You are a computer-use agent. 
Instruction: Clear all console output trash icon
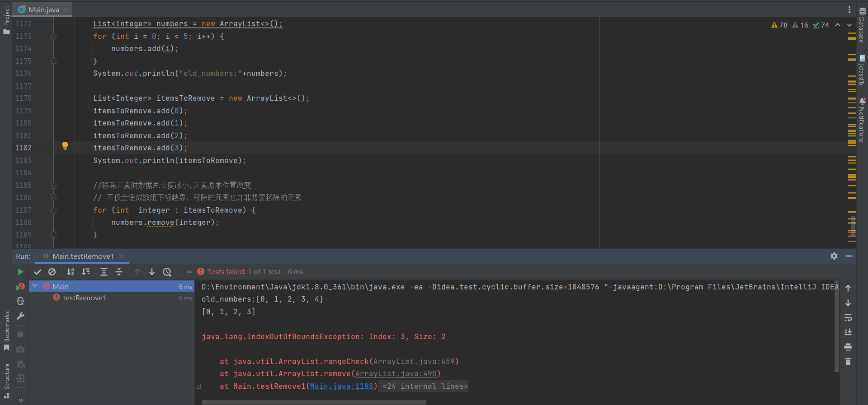(848, 362)
